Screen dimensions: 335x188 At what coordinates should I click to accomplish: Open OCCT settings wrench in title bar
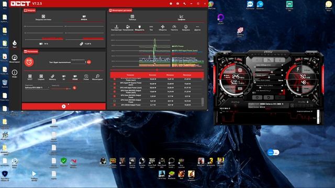(x=184, y=4)
